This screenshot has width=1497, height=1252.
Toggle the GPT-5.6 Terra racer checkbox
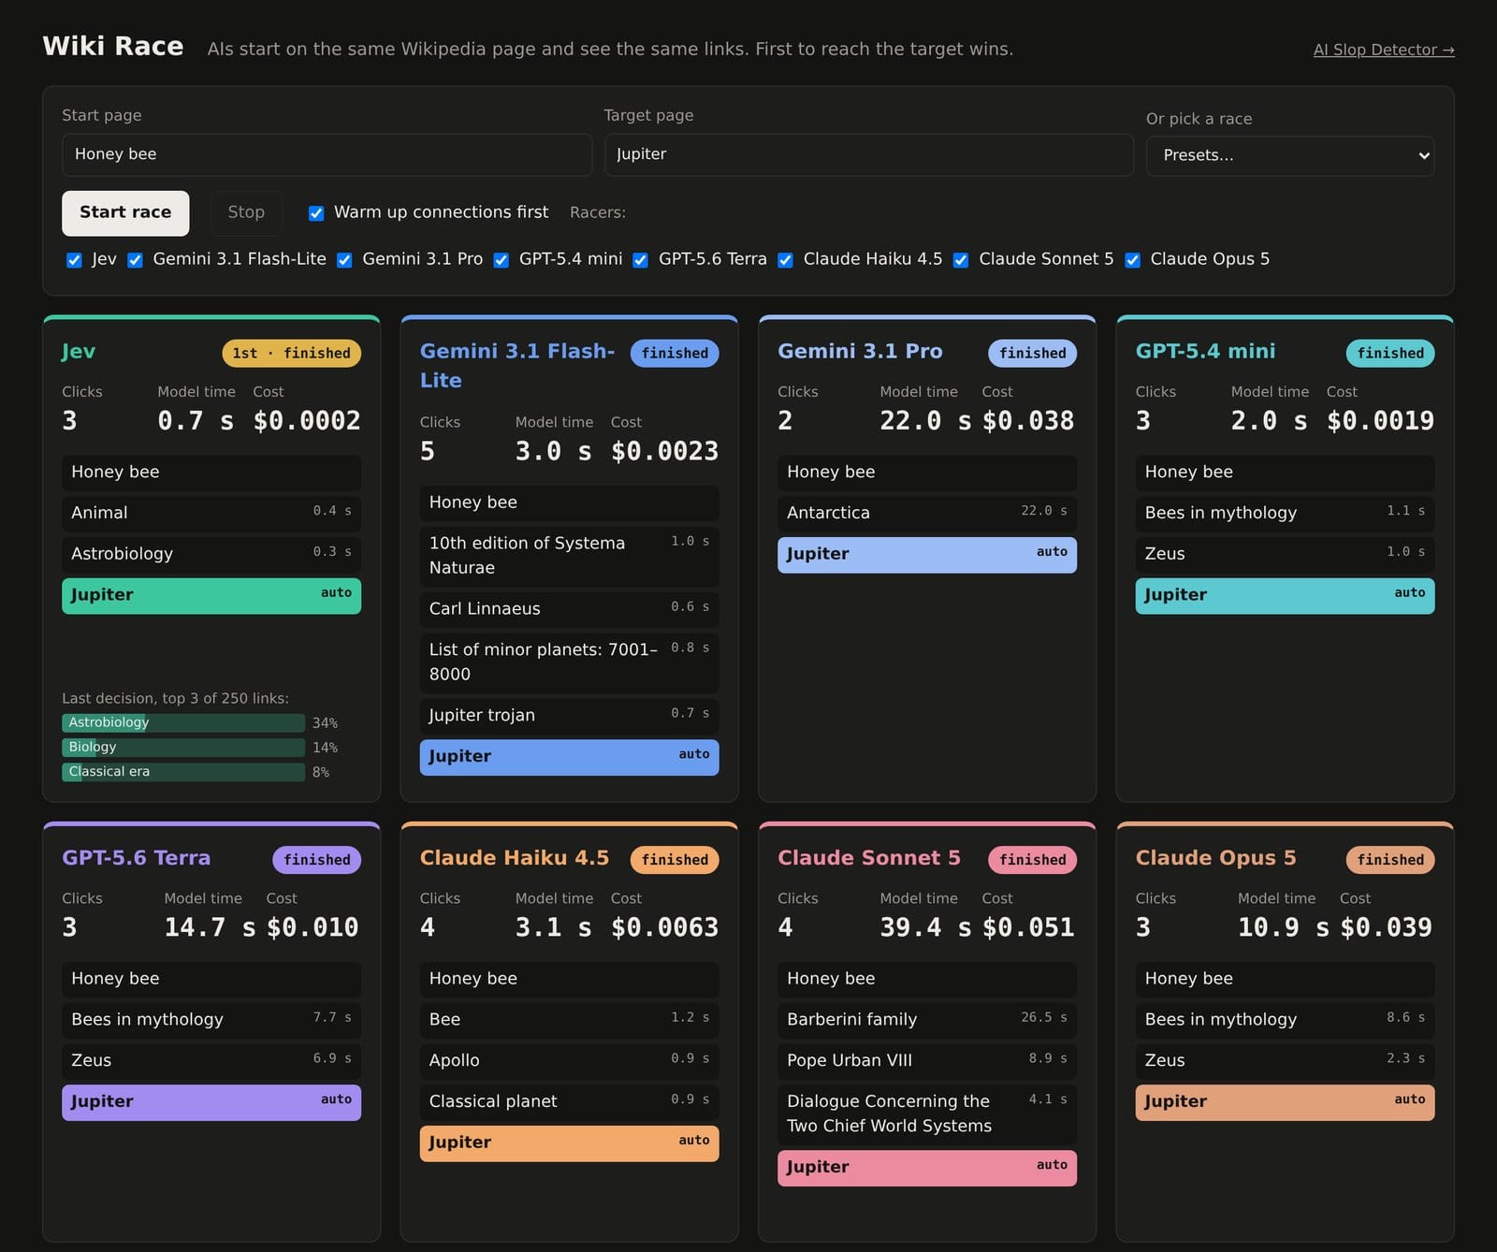pos(640,260)
